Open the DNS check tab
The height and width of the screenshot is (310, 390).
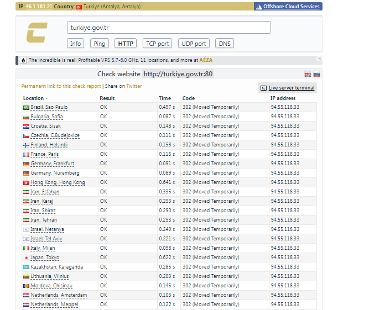tap(225, 44)
